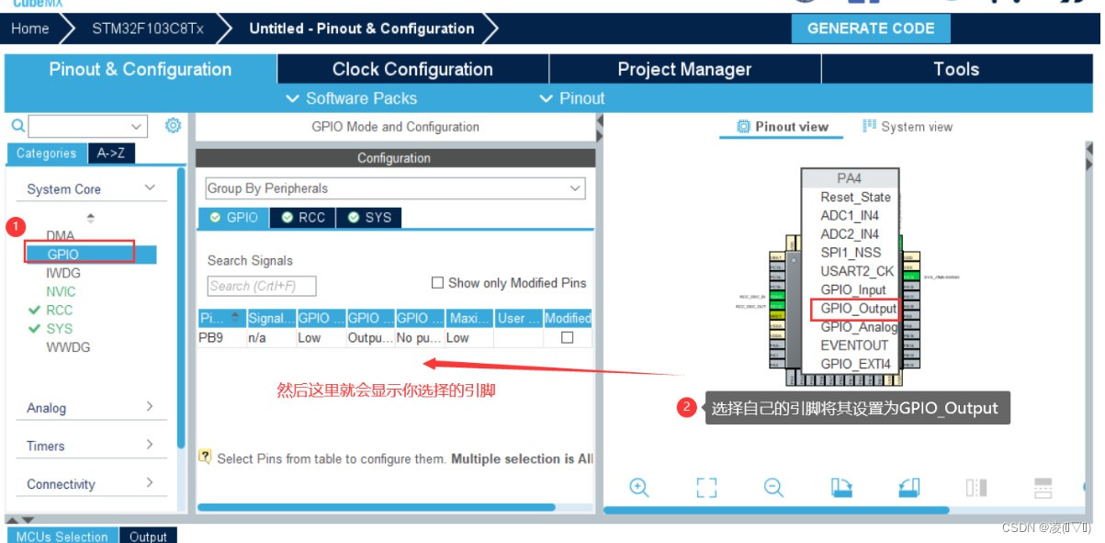Switch to the Output bottom tab

click(x=148, y=536)
